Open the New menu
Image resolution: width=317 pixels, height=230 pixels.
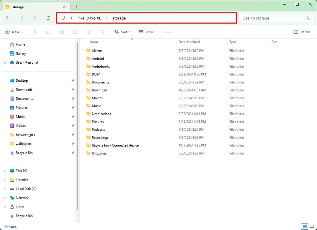click(14, 32)
